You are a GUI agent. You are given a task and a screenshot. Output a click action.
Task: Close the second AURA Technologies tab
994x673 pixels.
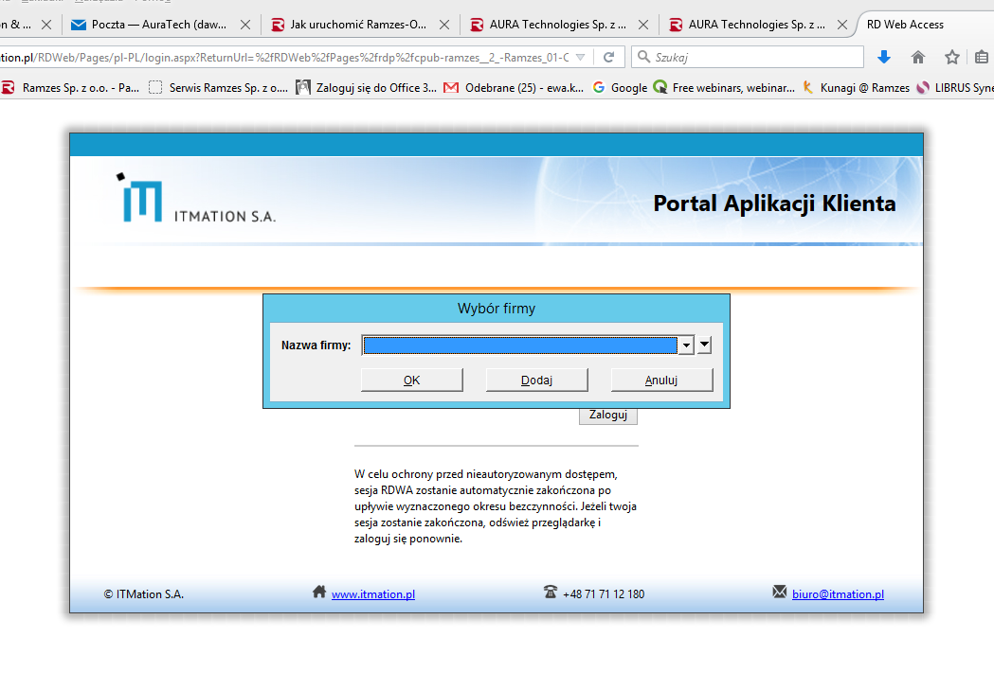tap(842, 25)
